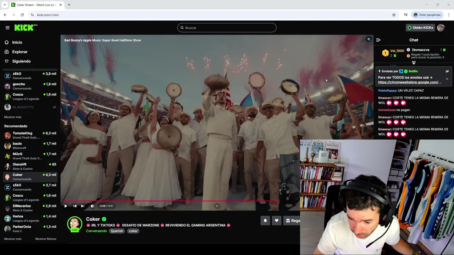
Task: Open the tab search dropdown
Action: [5, 5]
